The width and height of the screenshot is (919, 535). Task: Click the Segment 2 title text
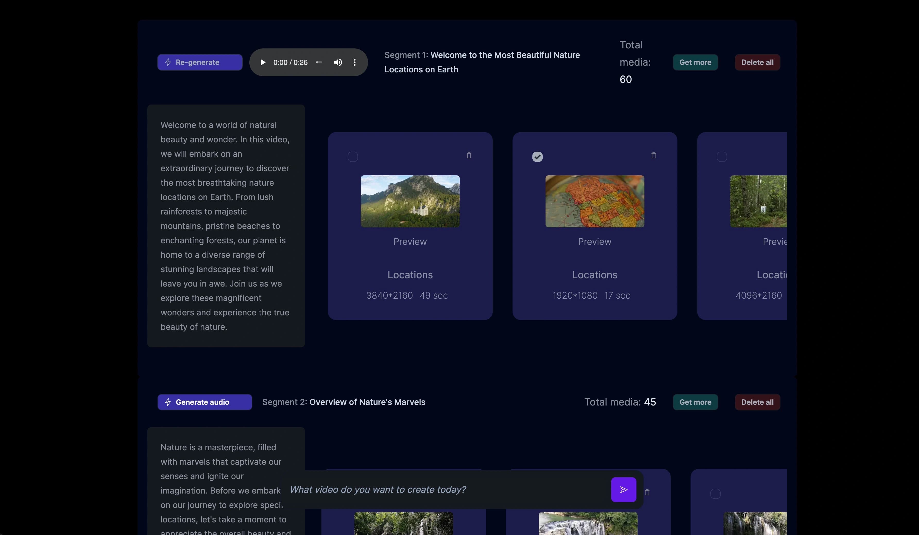click(x=344, y=402)
